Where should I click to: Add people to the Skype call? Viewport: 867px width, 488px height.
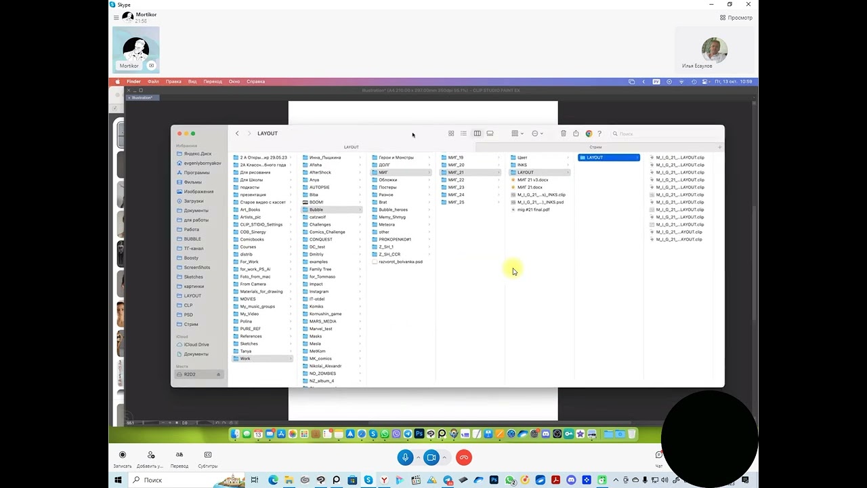coord(150,459)
